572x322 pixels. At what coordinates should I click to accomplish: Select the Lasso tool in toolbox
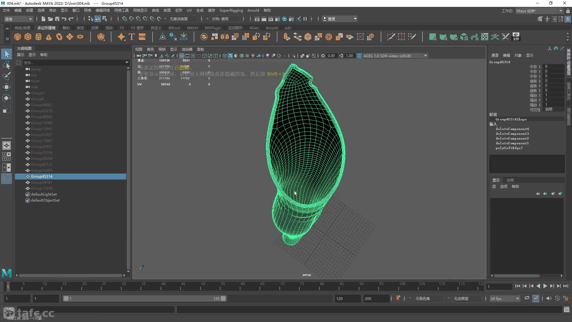[6, 65]
